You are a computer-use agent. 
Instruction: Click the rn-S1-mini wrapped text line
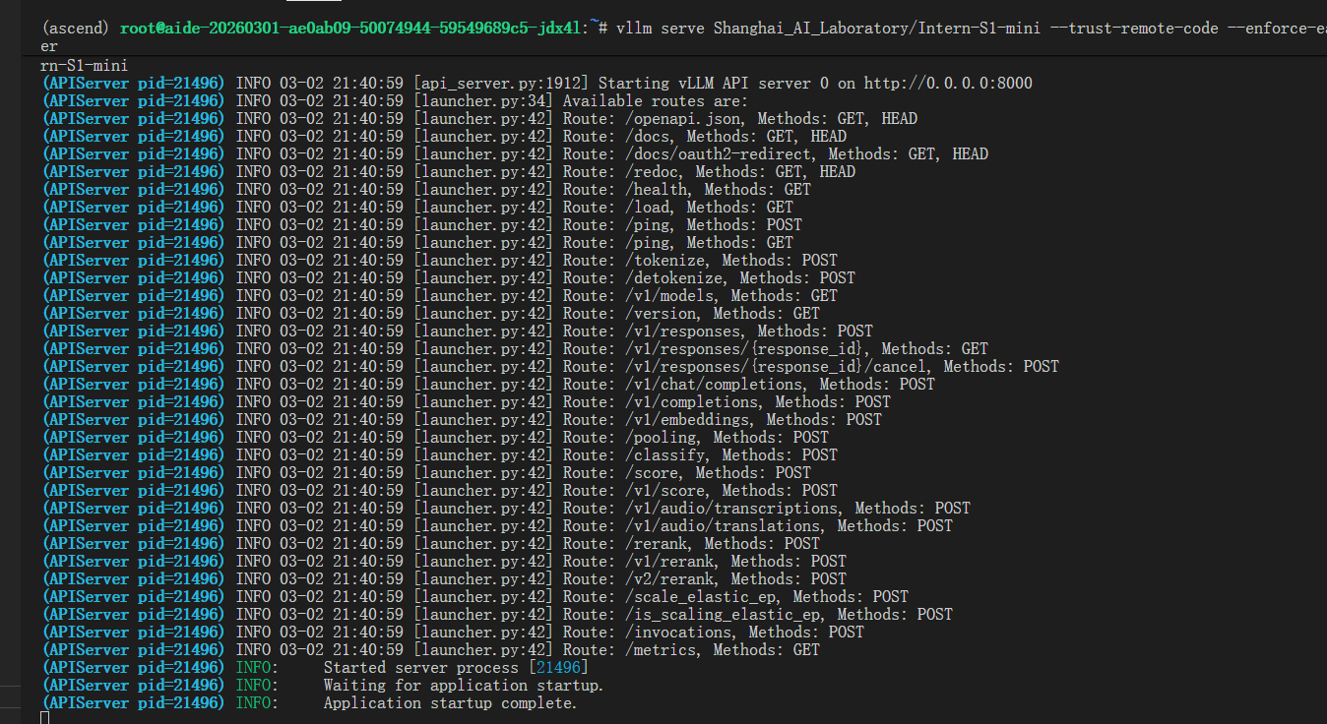(x=85, y=65)
